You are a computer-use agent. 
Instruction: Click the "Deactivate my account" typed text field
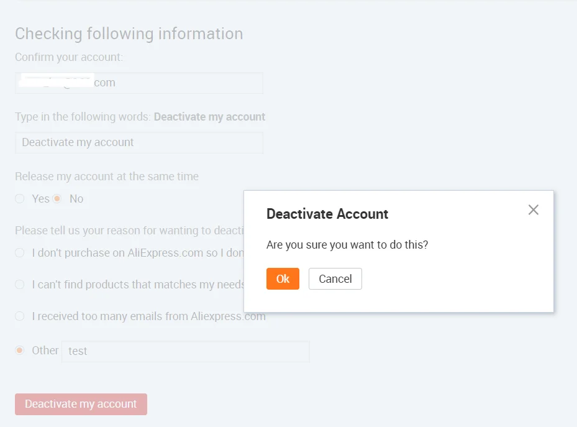139,142
